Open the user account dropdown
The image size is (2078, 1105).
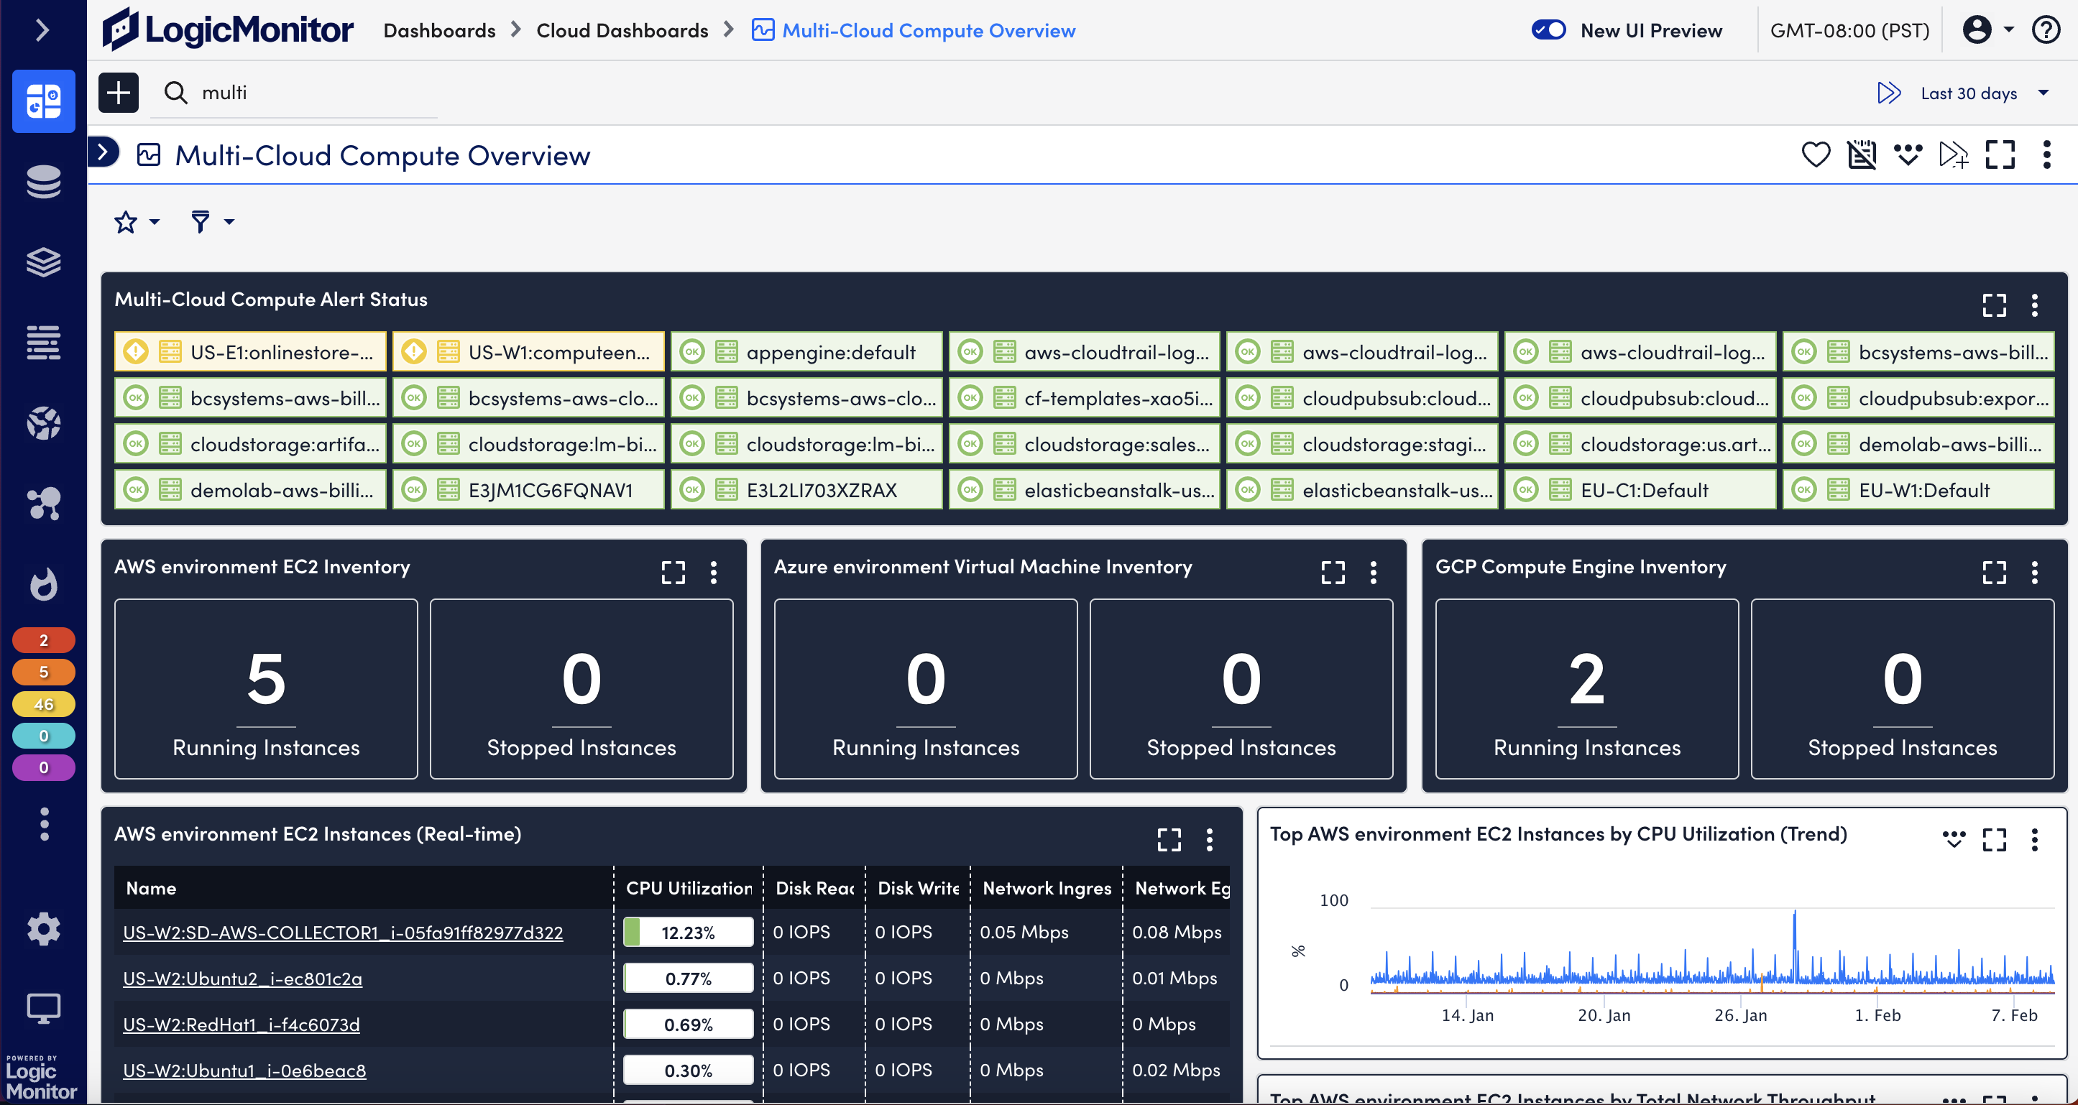click(x=1987, y=30)
